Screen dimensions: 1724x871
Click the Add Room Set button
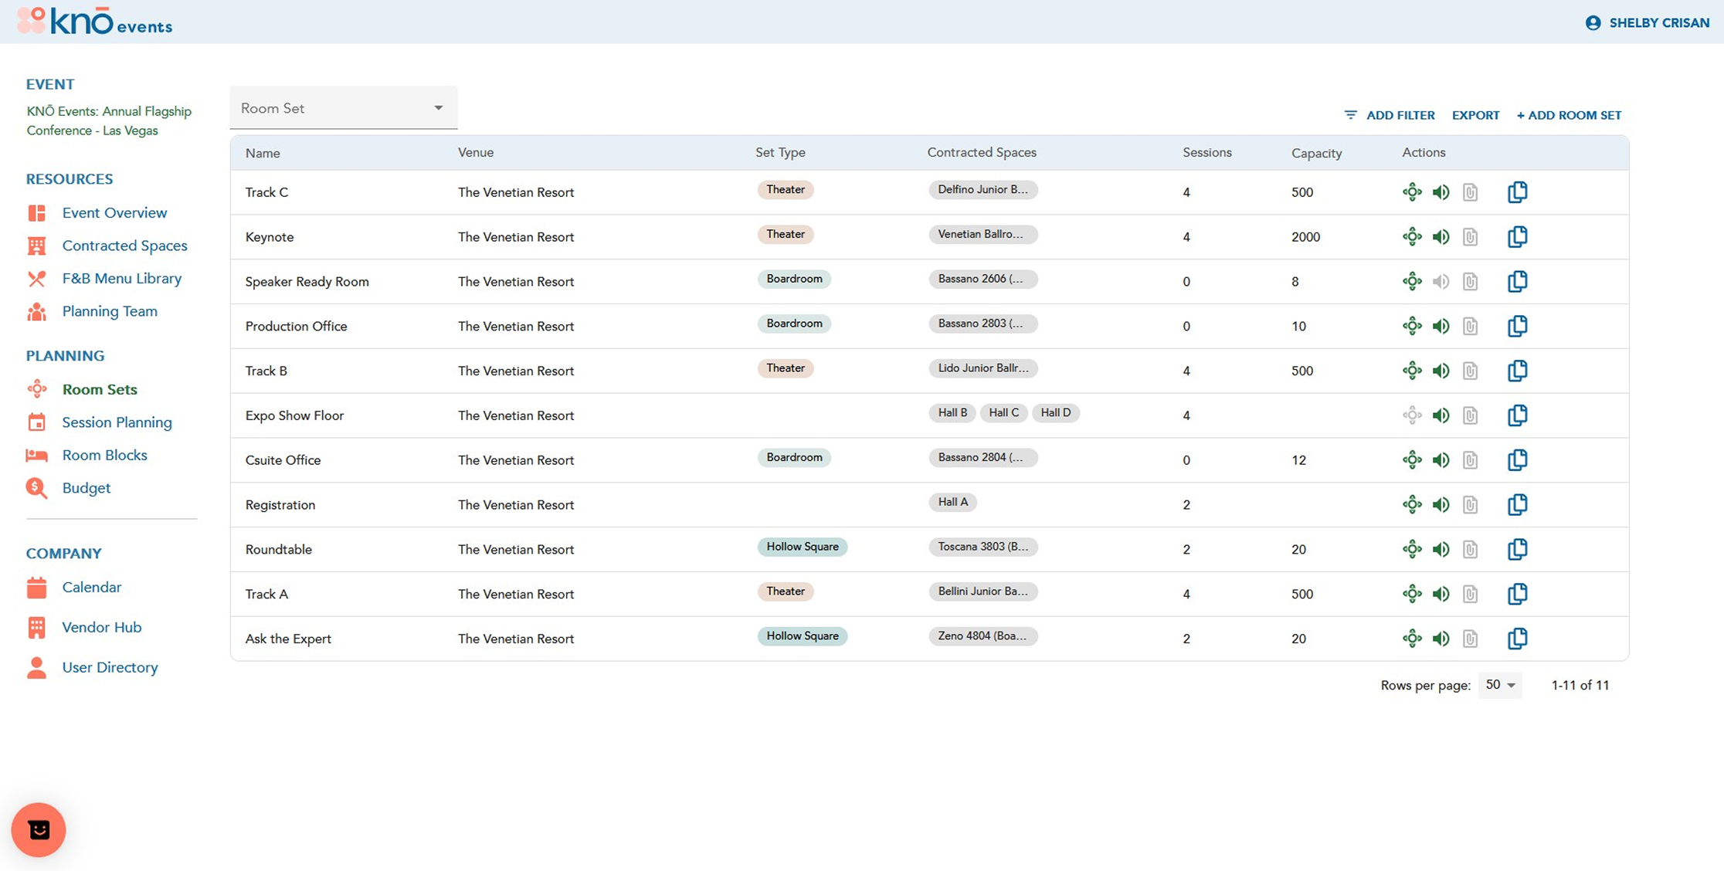click(x=1569, y=115)
